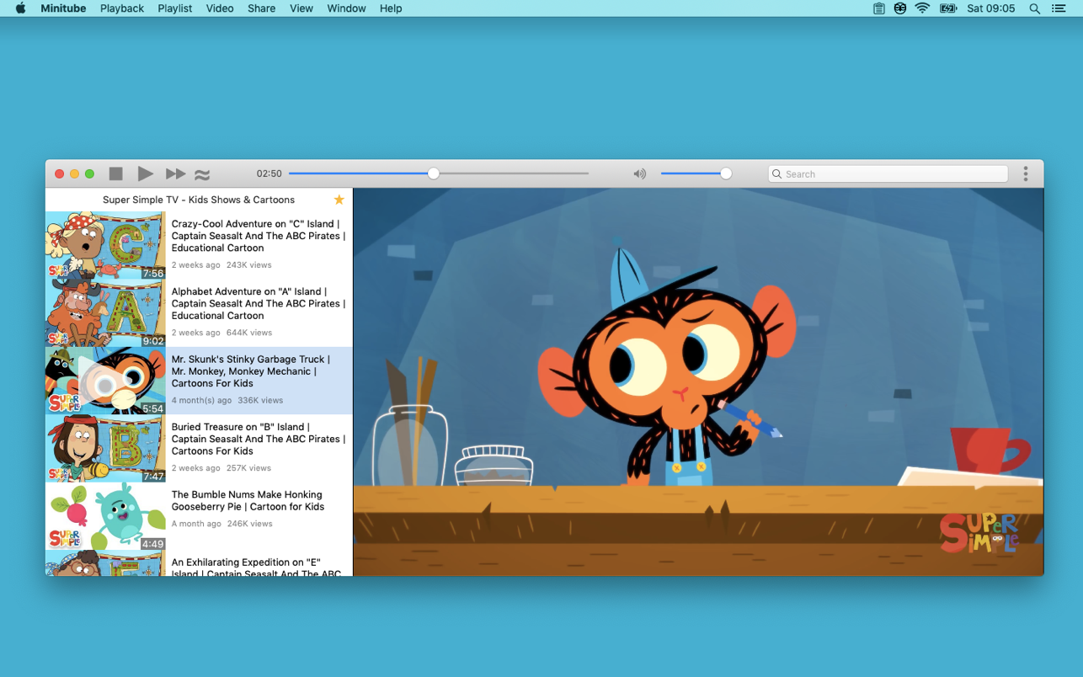
Task: Open the View menu
Action: point(301,8)
